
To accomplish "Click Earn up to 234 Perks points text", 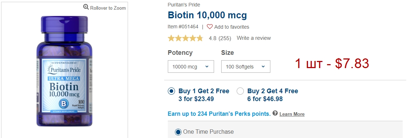I will [x=219, y=114].
